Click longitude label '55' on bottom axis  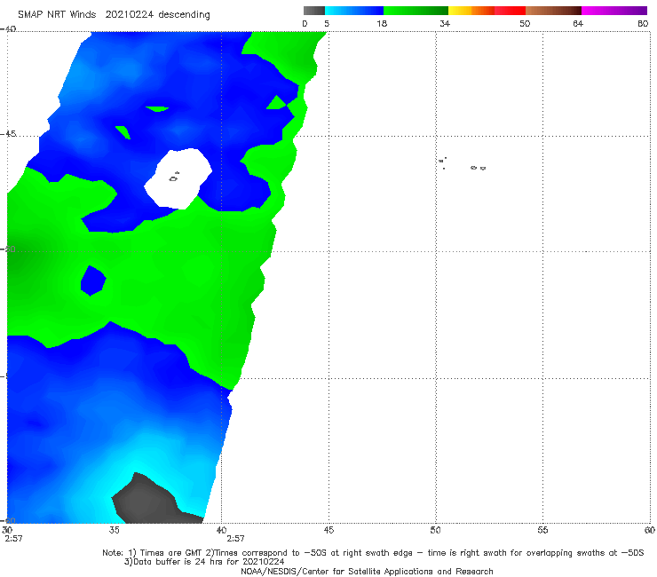pos(542,530)
